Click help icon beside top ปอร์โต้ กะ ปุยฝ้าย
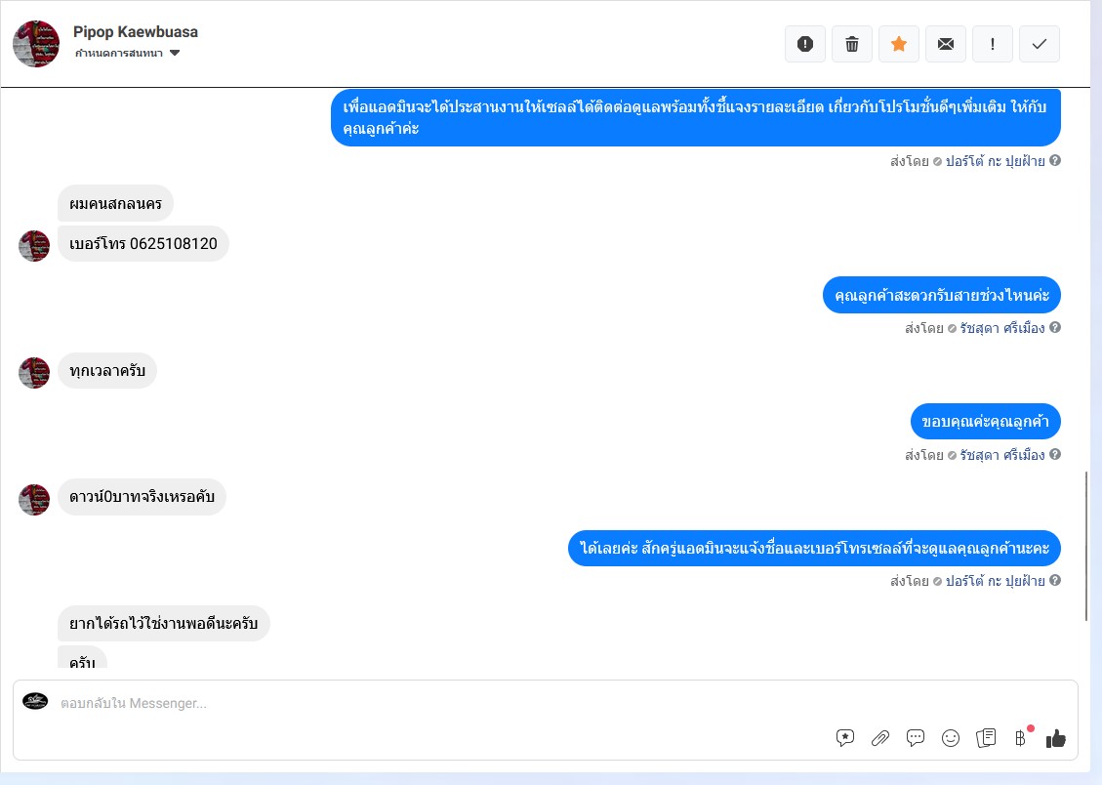Screen dimensions: 1102x785 [1055, 160]
